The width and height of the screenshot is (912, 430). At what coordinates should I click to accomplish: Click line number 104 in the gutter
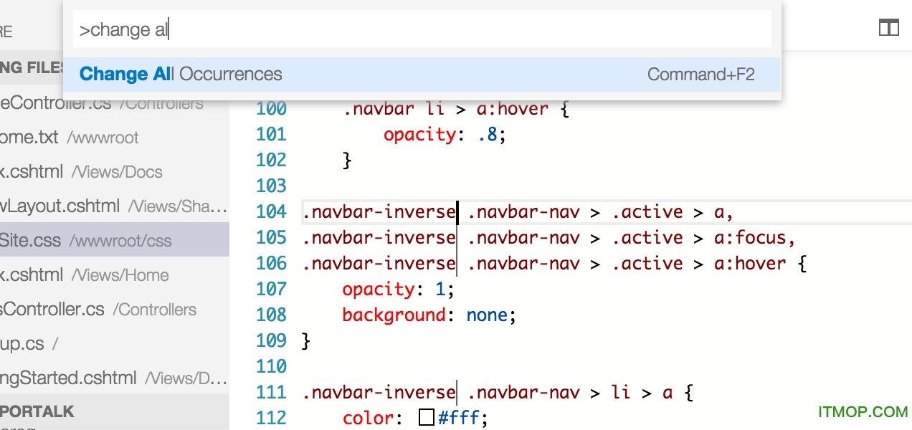271,212
